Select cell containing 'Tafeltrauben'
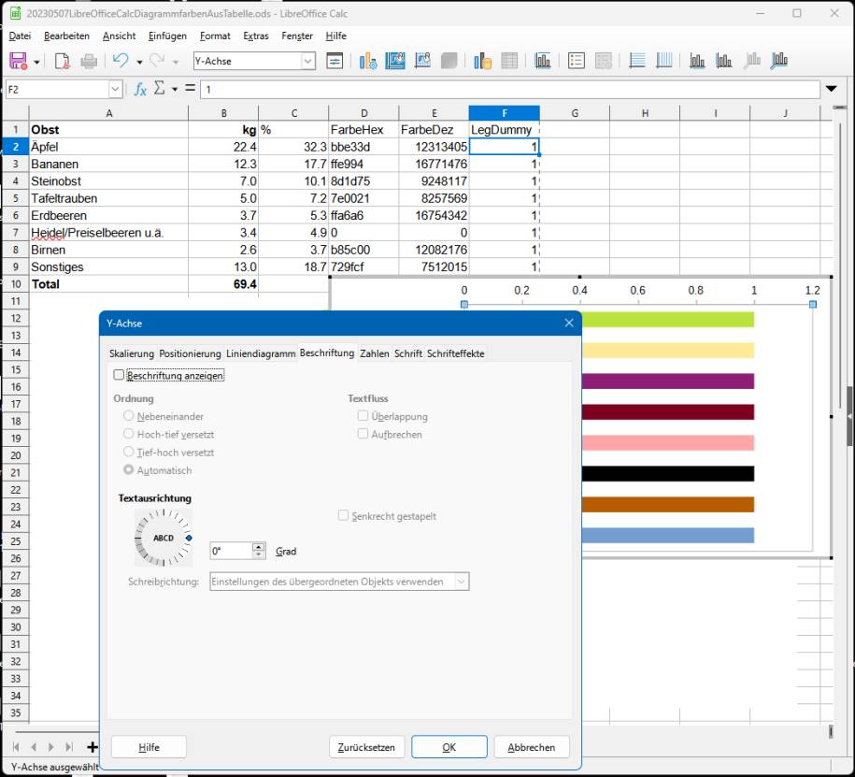 click(x=109, y=198)
